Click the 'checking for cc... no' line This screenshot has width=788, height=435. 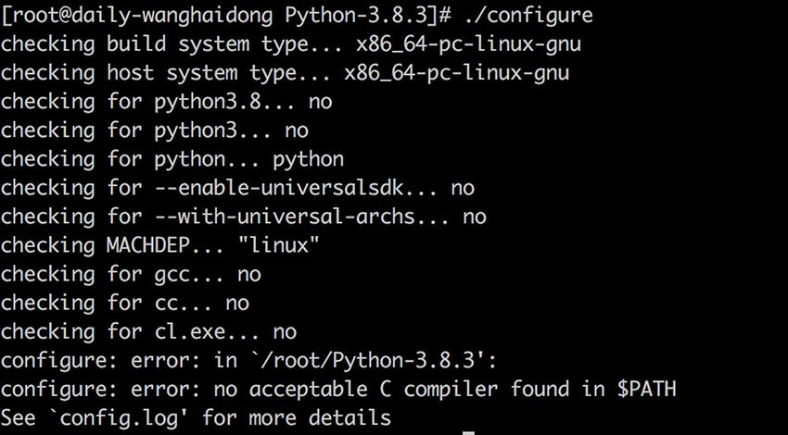[x=124, y=303]
